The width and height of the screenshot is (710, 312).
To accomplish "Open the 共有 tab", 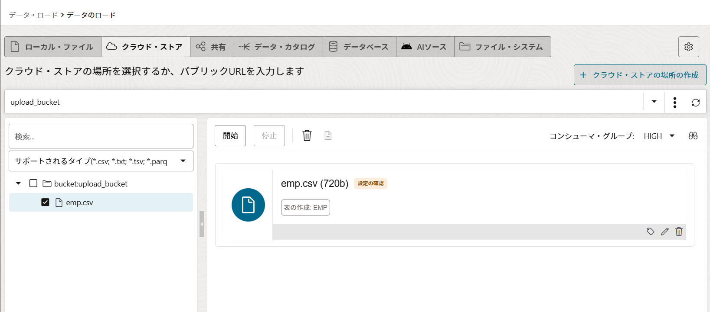I will coord(212,47).
